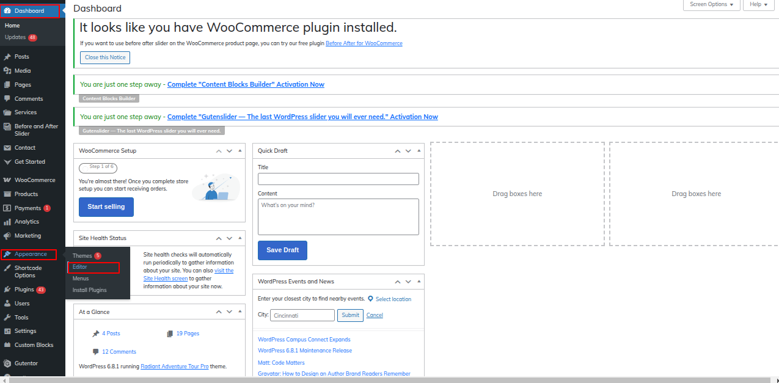Image resolution: width=779 pixels, height=383 pixels.
Task: Click the Settings sliders icon
Action: coord(7,331)
